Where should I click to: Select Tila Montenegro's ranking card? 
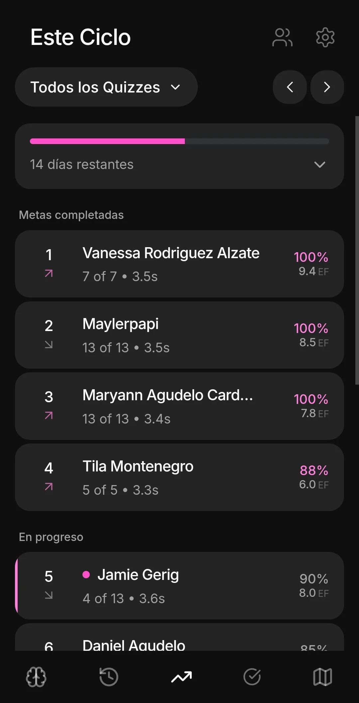click(x=179, y=477)
